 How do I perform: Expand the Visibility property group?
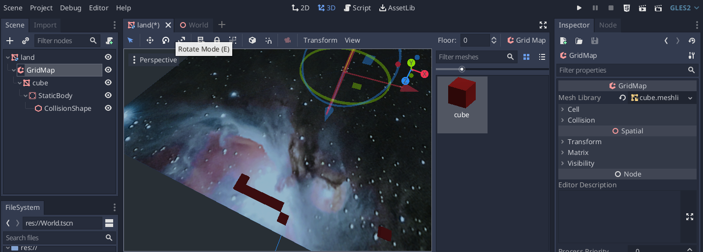[x=627, y=163]
